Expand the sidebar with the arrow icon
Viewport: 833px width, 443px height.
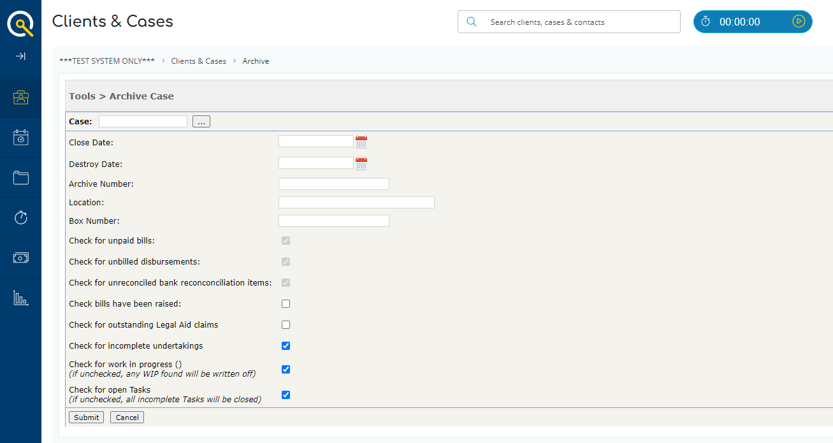point(20,56)
